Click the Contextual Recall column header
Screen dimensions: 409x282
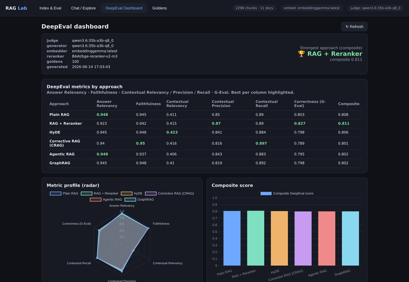[266, 104]
